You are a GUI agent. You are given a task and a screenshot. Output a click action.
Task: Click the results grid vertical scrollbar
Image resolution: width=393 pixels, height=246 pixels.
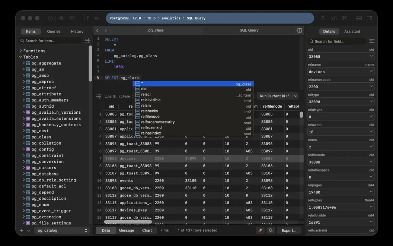(301, 115)
